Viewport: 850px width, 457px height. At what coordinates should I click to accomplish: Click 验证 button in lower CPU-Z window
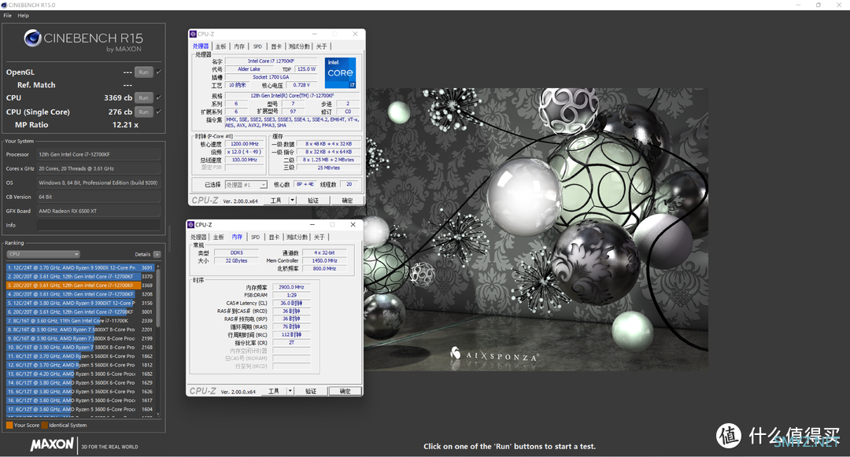tap(311, 391)
